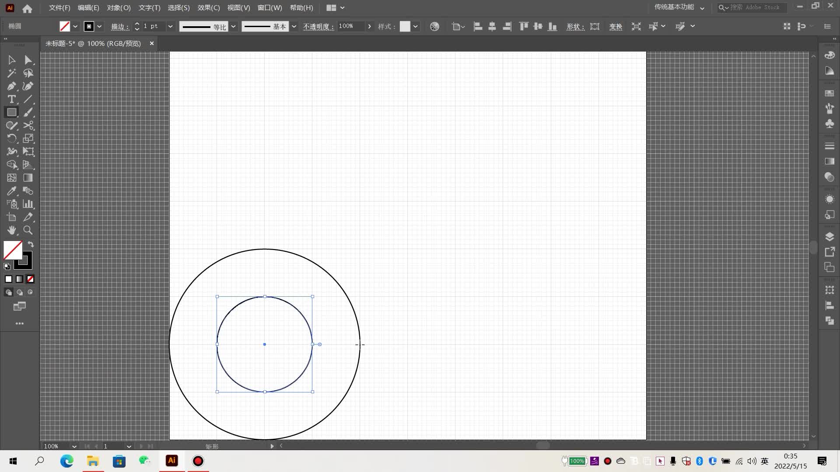Image resolution: width=840 pixels, height=472 pixels.
Task: Select the Direct Selection tool
Action: pyautogui.click(x=28, y=60)
